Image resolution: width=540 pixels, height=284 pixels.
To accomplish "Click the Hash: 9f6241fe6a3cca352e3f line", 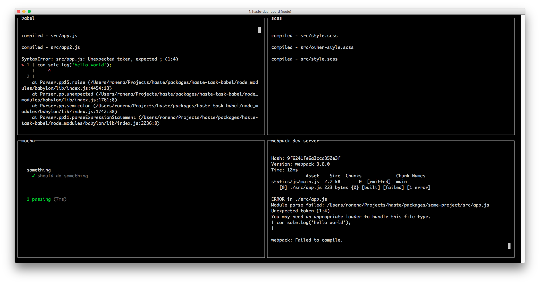I will [306, 158].
